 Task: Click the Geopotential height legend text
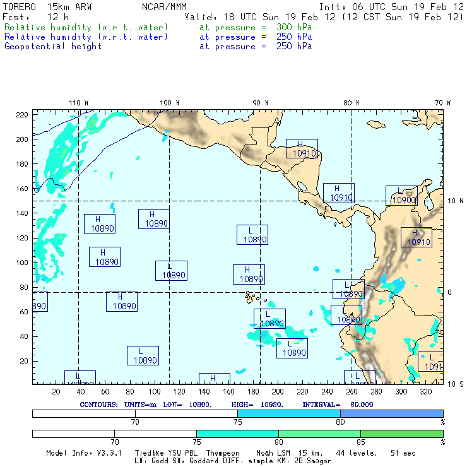pyautogui.click(x=53, y=46)
